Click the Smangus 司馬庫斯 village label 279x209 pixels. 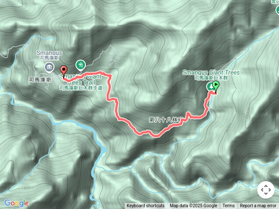[49, 55]
